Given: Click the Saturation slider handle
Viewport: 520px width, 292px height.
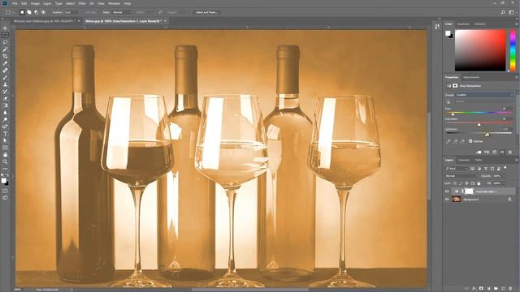Looking at the screenshot, I should [x=479, y=124].
